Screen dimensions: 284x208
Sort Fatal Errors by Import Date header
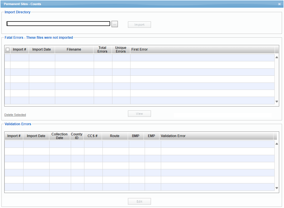(42, 49)
